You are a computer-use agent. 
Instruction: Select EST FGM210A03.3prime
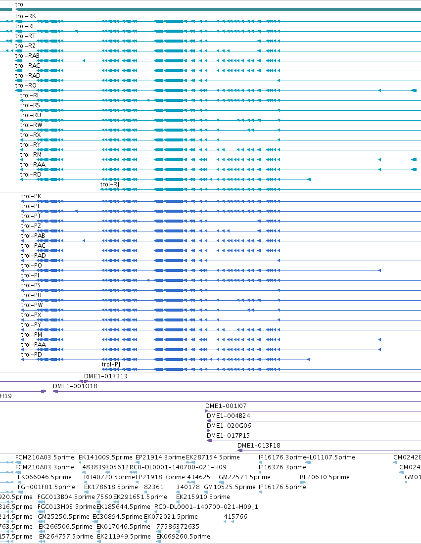(x=45, y=467)
